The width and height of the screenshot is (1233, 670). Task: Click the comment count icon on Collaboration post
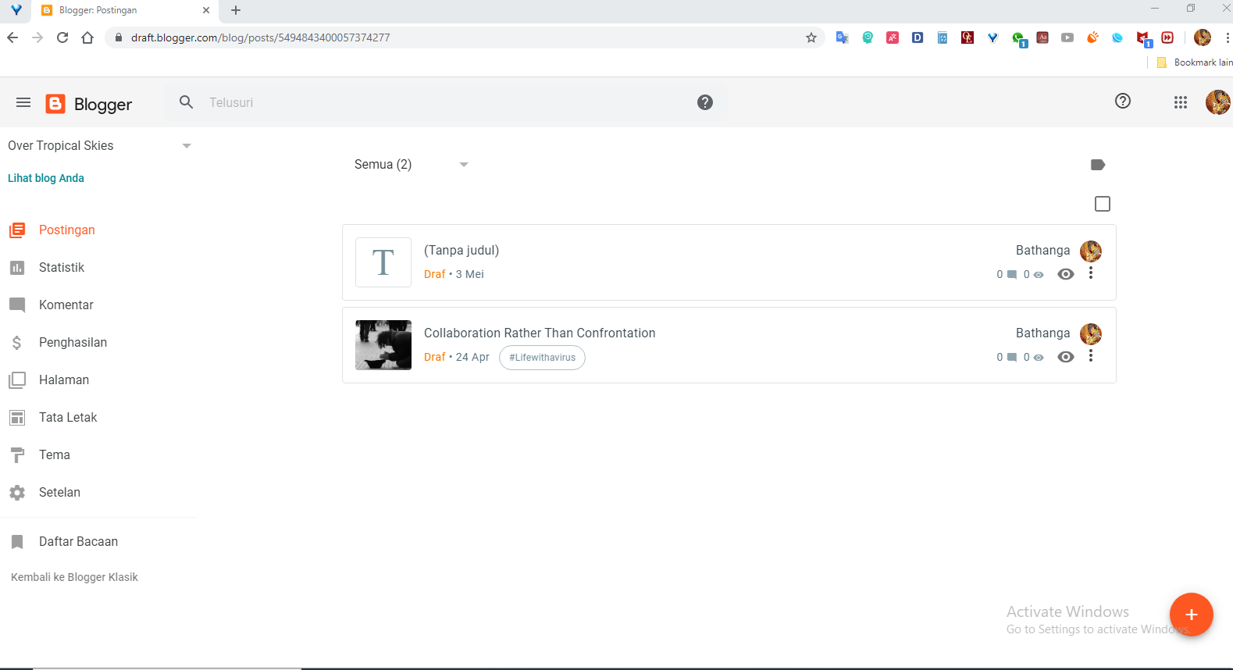tap(1012, 358)
